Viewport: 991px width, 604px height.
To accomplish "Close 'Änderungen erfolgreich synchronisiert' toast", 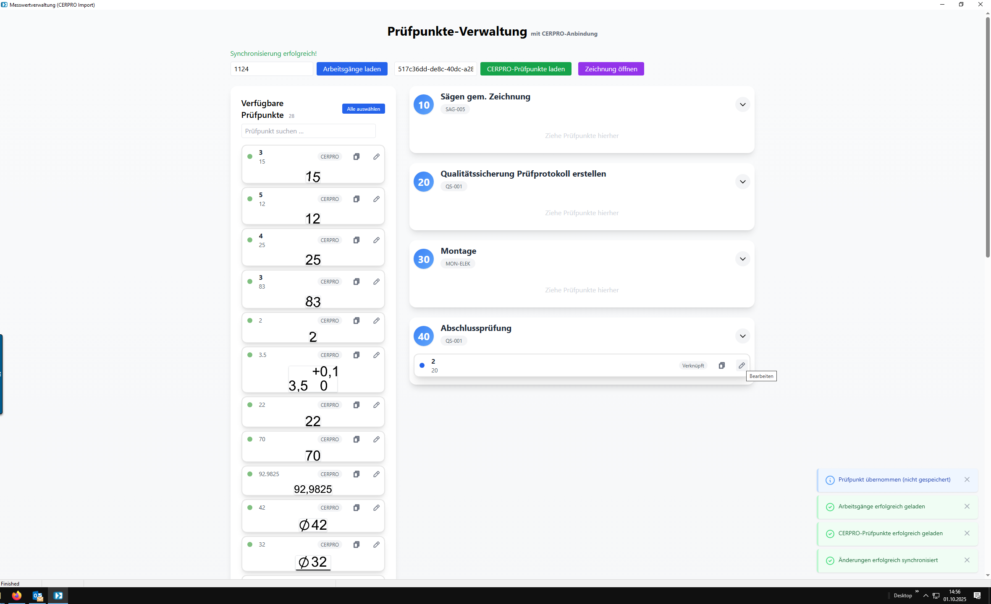I will coord(967,560).
